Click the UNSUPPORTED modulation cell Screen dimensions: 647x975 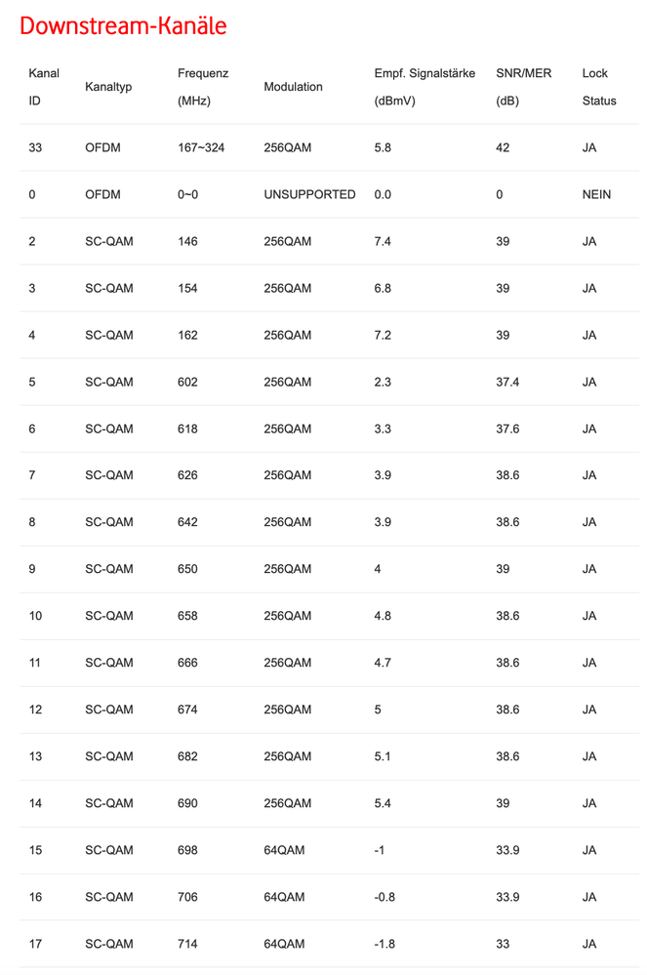pos(309,194)
